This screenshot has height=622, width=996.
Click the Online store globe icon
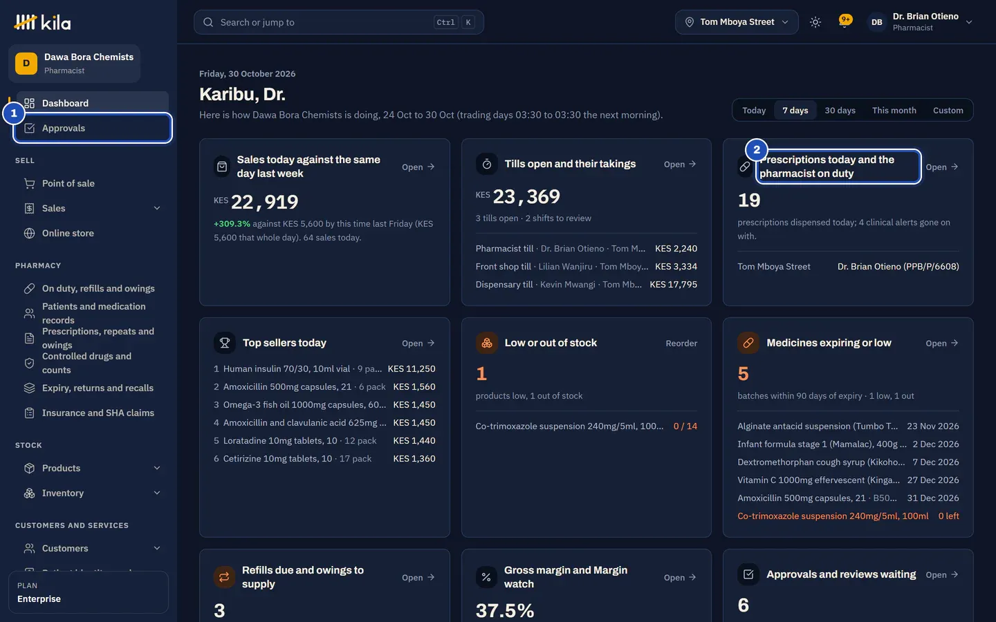coord(29,233)
